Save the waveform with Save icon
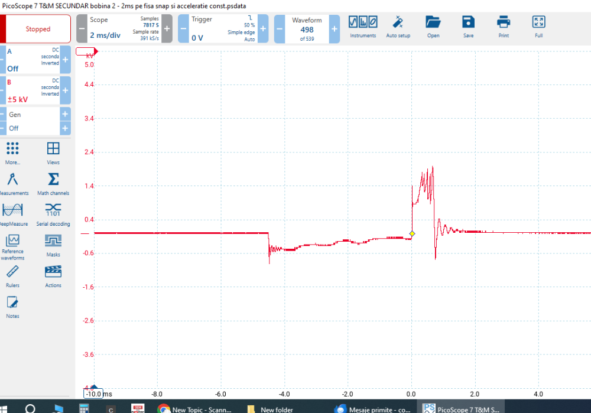 pos(468,27)
